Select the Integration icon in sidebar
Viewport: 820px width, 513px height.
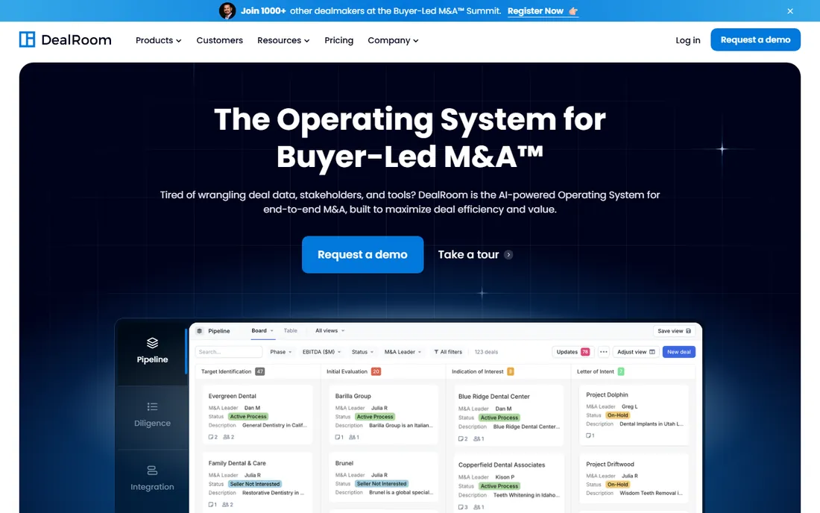[152, 470]
